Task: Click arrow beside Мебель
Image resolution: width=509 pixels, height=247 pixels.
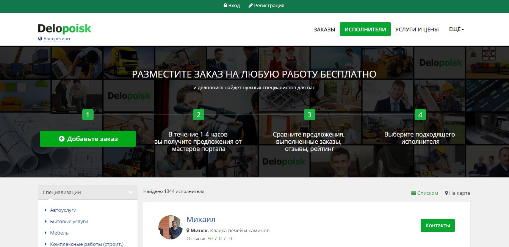Action: tap(46, 233)
